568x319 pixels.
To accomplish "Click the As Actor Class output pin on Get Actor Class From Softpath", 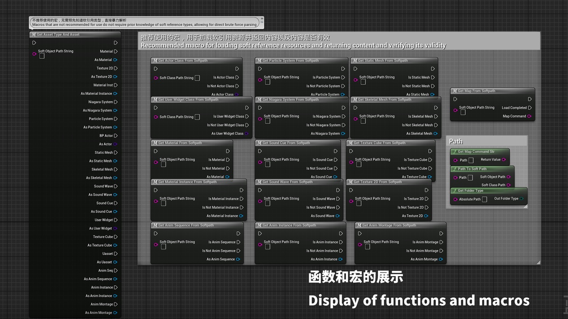I will (237, 94).
